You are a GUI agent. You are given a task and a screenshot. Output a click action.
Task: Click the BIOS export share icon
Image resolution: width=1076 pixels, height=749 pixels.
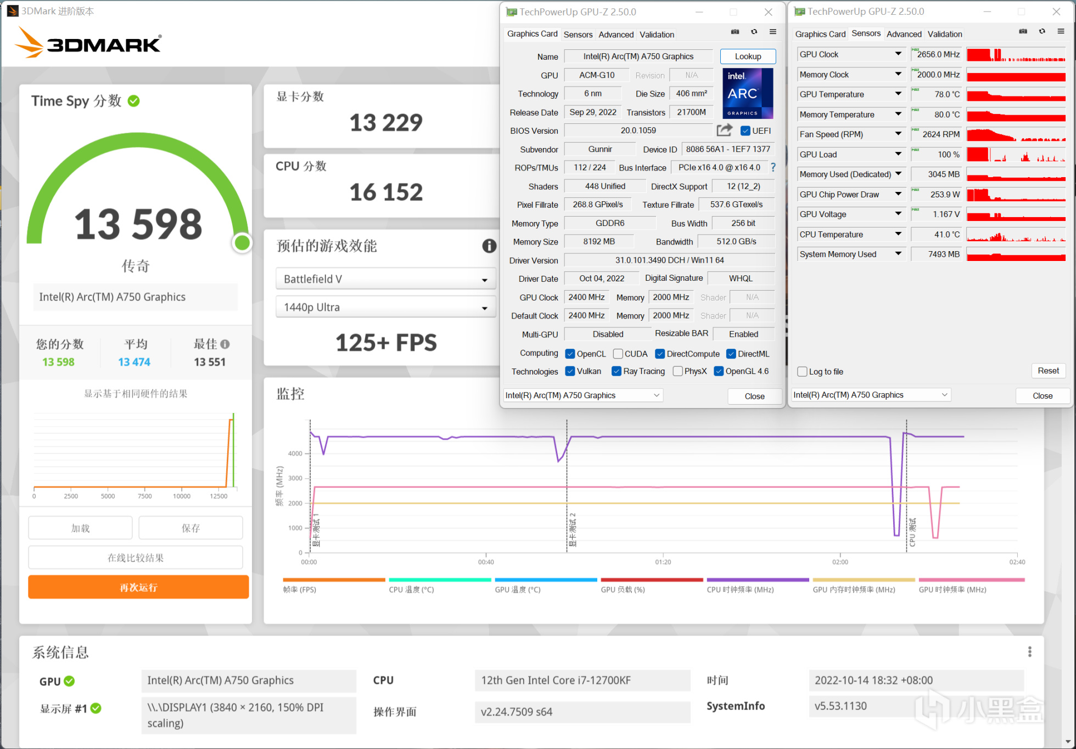click(724, 130)
